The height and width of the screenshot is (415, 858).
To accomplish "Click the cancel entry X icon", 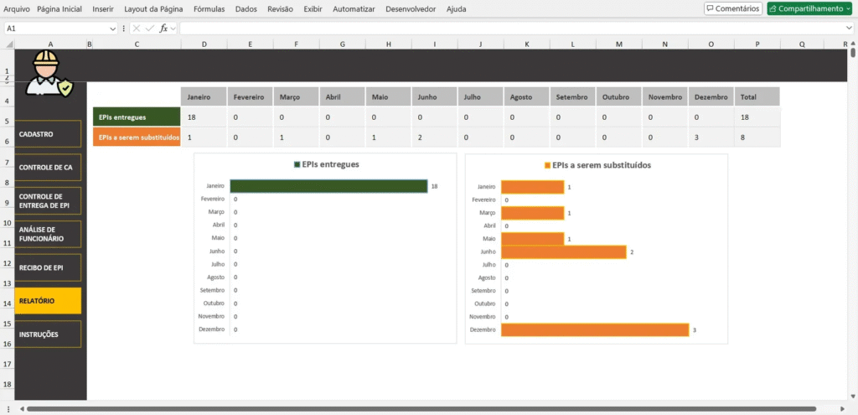I will coord(137,29).
